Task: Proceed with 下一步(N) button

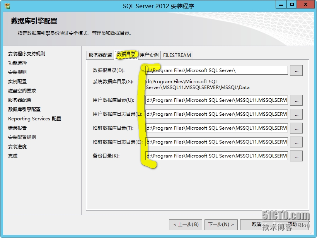Action: tap(221, 224)
